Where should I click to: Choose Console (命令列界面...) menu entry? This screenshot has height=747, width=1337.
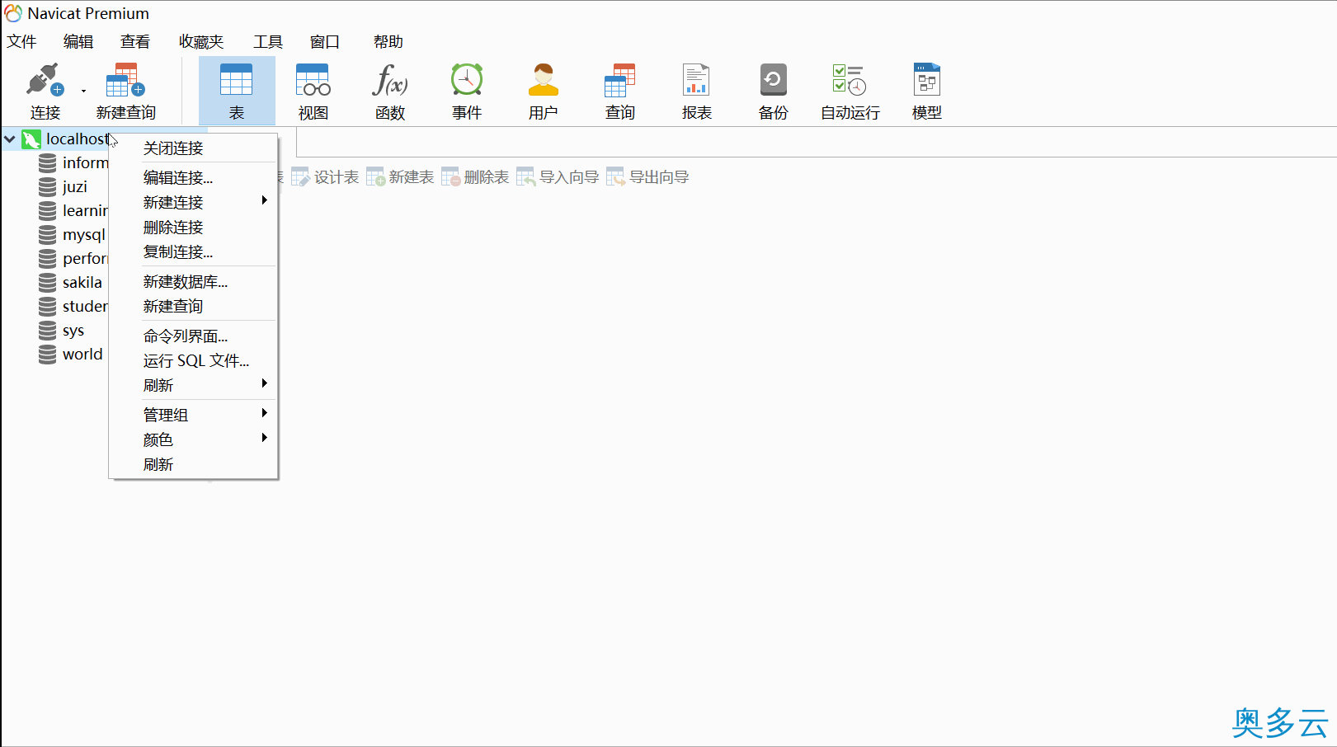click(193, 336)
